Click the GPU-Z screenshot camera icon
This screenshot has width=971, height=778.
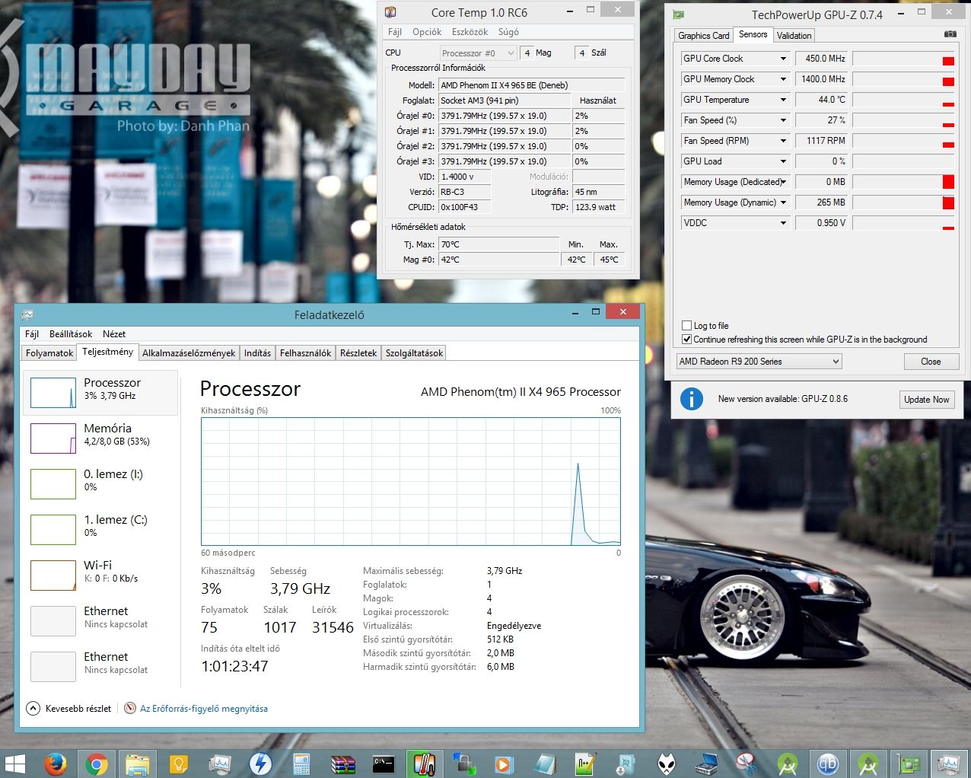[x=950, y=34]
